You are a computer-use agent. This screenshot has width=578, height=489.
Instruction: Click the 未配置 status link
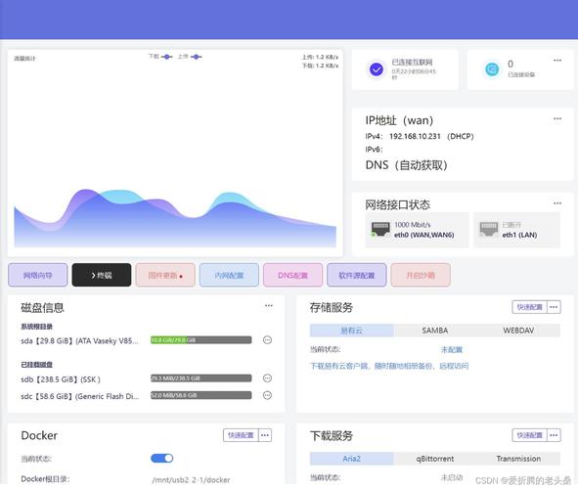[x=452, y=350]
